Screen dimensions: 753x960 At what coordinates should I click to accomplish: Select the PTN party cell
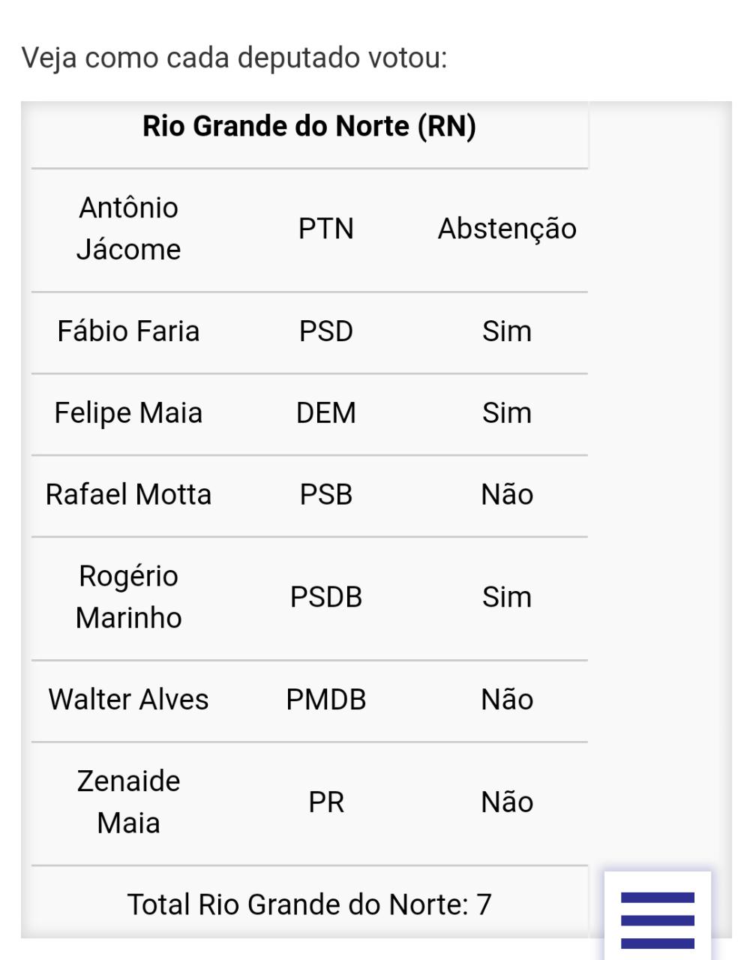click(325, 229)
